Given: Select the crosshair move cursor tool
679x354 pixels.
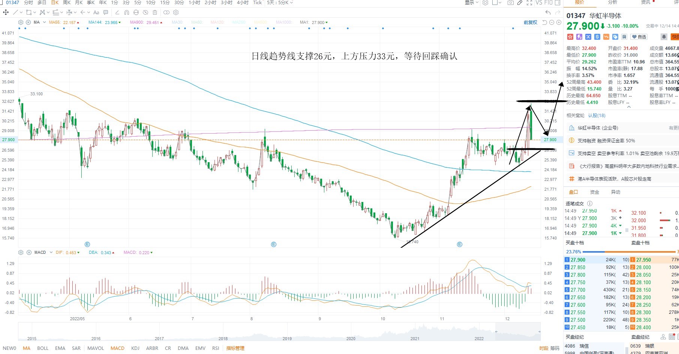Looking at the screenshot, I should 6,12.
